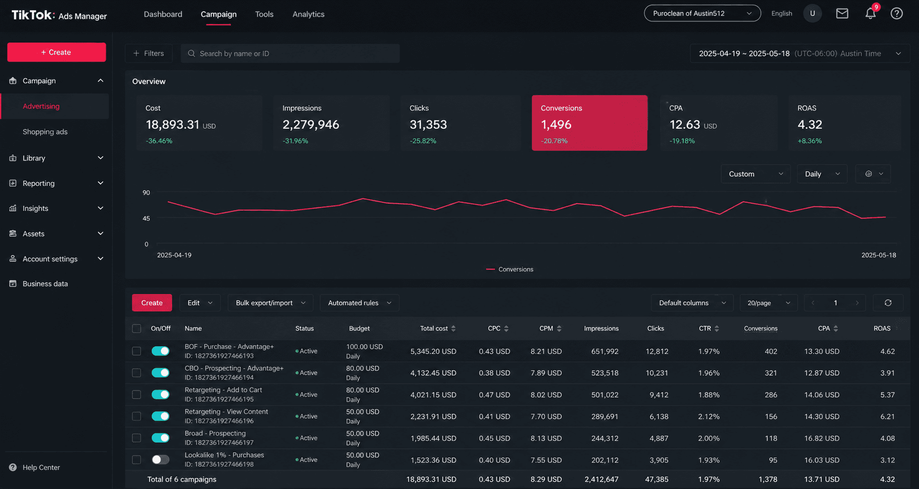This screenshot has height=489, width=919.
Task: Open the Bulk export/import dropdown
Action: coord(271,303)
